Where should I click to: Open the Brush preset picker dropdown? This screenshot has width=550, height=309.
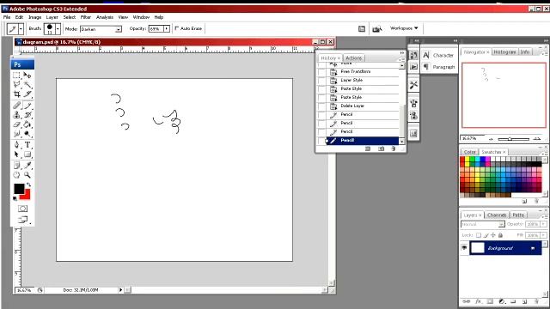click(58, 28)
